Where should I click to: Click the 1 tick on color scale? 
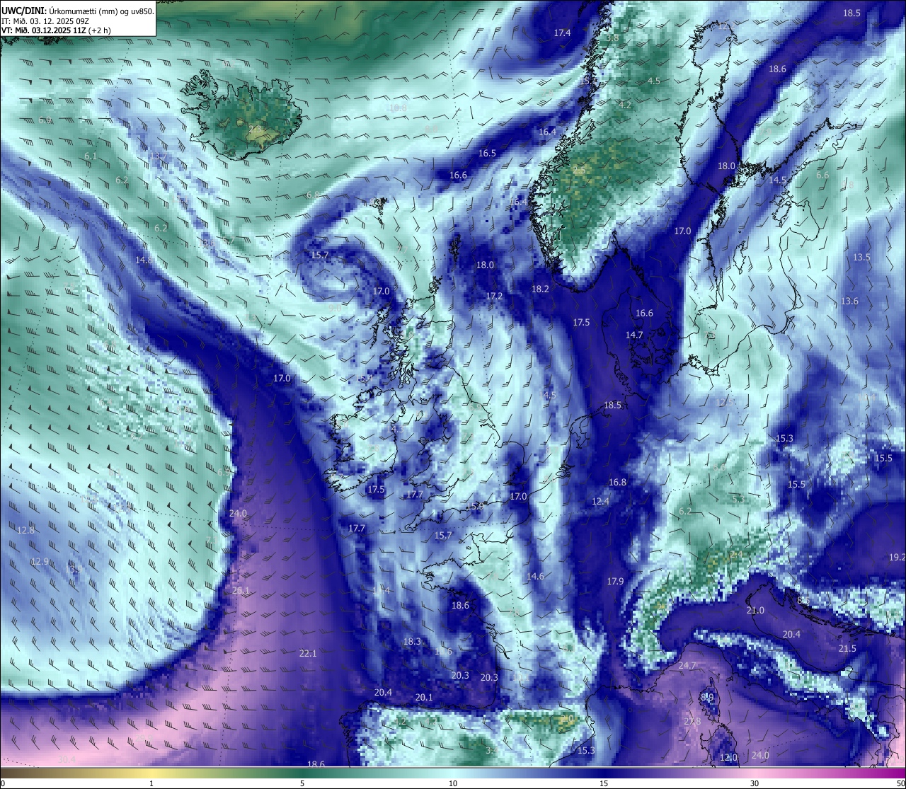(151, 783)
